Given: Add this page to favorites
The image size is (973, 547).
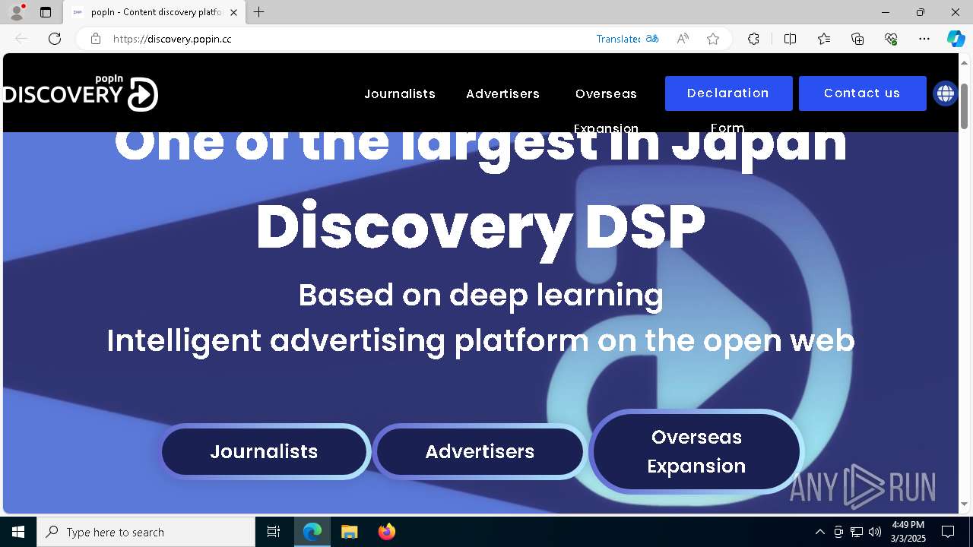Looking at the screenshot, I should pyautogui.click(x=713, y=39).
